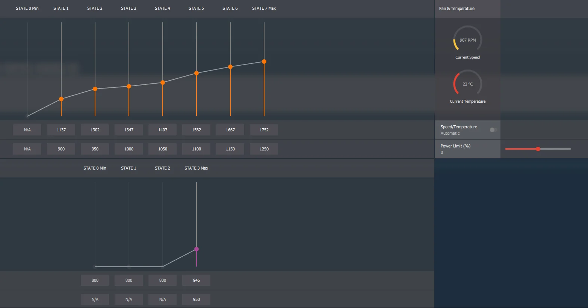Select the orange State 3 GPU curve point
The height and width of the screenshot is (308, 588).
tap(129, 86)
